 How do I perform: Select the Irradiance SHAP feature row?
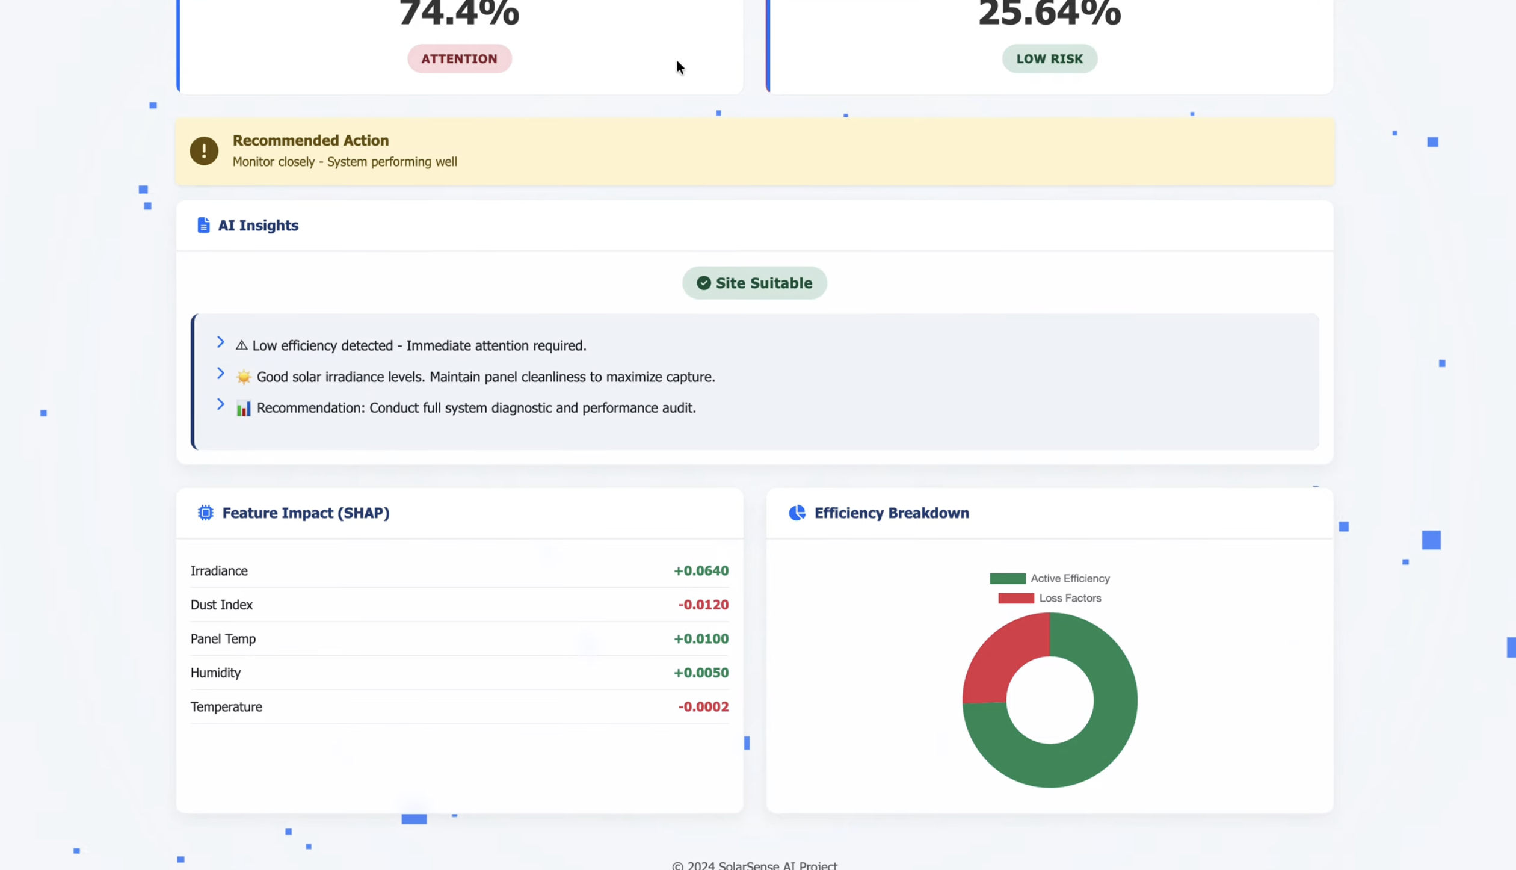[459, 570]
